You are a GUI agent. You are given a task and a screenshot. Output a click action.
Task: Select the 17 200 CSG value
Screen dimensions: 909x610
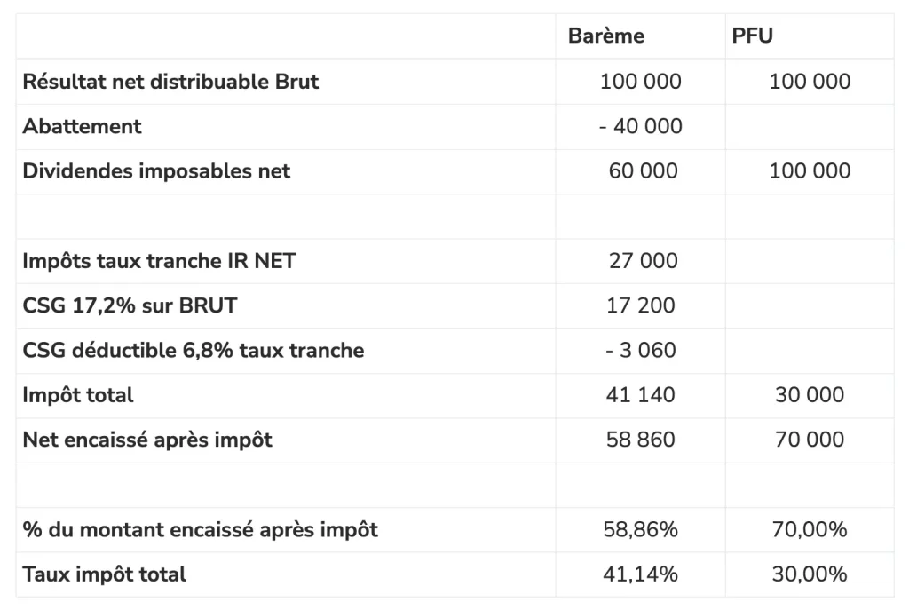point(641,305)
